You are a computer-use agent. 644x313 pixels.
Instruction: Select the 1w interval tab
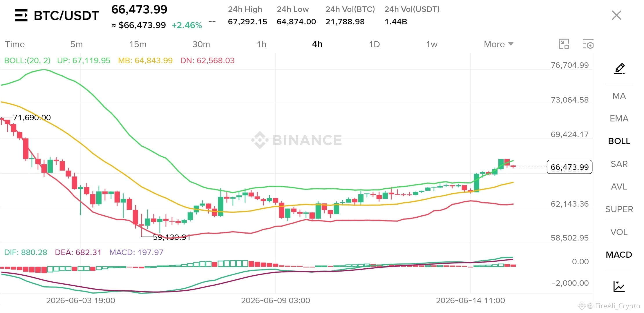[x=432, y=44]
